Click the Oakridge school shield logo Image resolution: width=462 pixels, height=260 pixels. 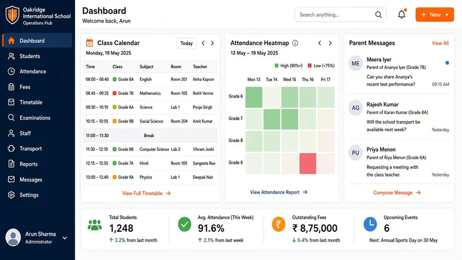tap(13, 15)
